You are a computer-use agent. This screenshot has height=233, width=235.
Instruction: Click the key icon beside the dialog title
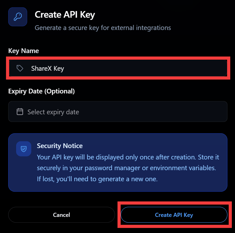tap(18, 17)
